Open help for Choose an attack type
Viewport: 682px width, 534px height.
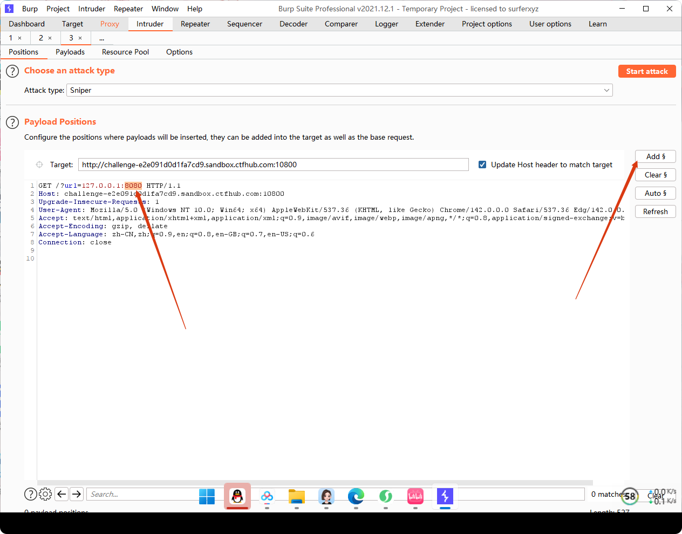[12, 71]
